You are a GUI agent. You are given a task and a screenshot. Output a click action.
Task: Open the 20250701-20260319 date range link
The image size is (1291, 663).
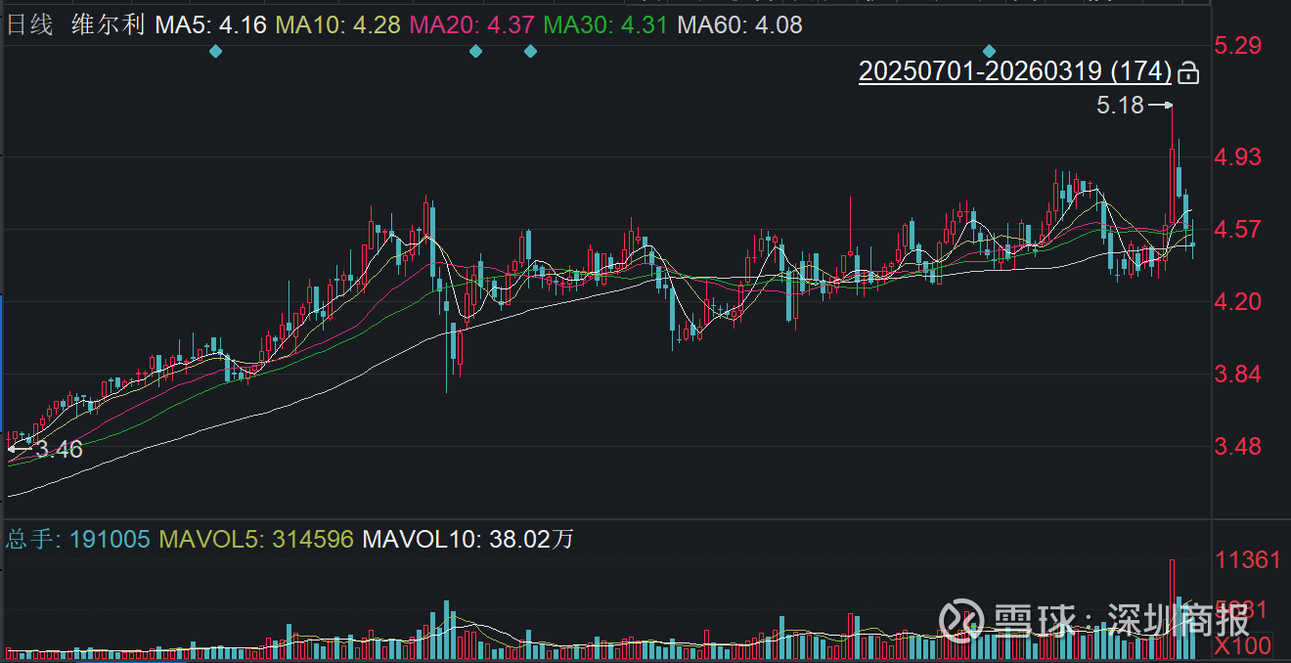point(1014,71)
